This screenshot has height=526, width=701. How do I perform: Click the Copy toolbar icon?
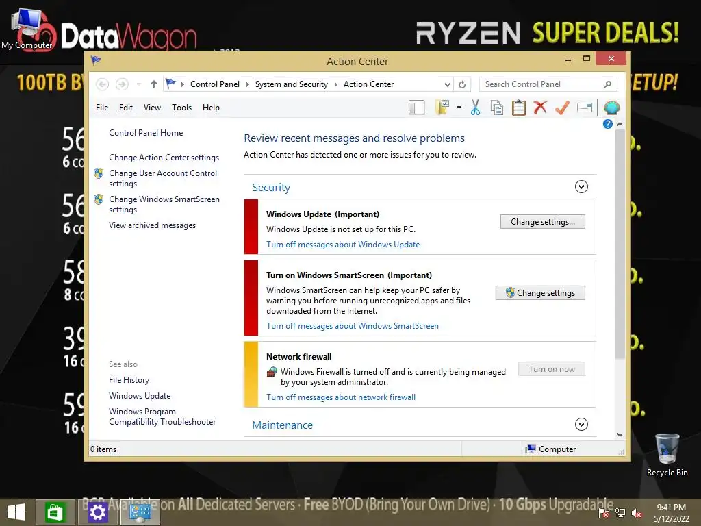point(497,108)
